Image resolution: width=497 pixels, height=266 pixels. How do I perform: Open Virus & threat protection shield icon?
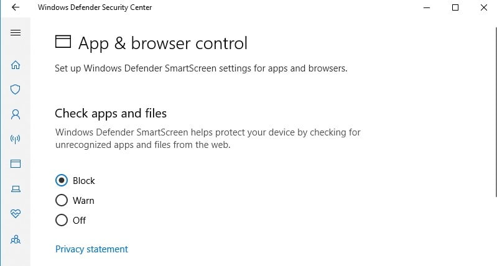(16, 89)
